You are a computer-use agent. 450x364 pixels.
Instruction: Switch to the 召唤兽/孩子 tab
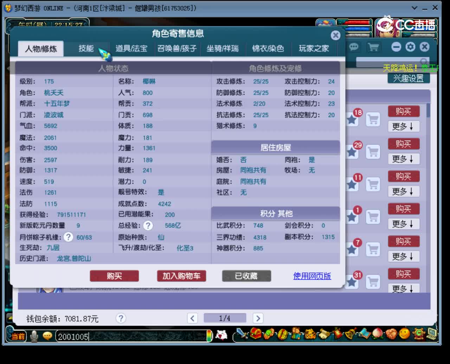(177, 48)
